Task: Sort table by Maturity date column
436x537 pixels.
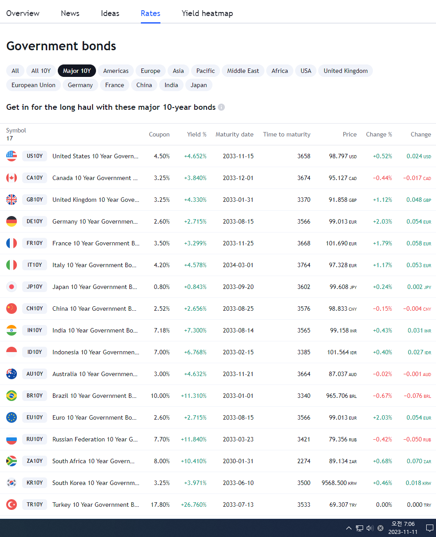Action: point(235,134)
